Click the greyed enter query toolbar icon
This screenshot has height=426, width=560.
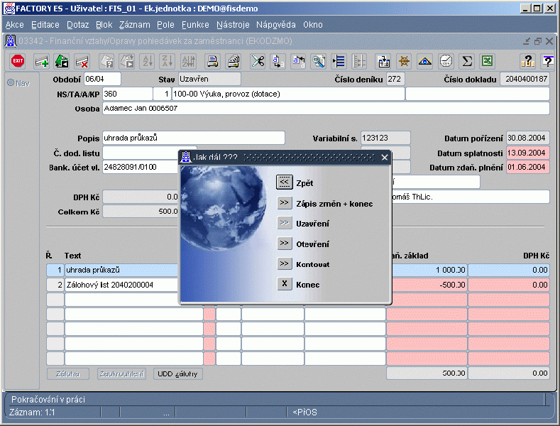pyautogui.click(x=106, y=62)
